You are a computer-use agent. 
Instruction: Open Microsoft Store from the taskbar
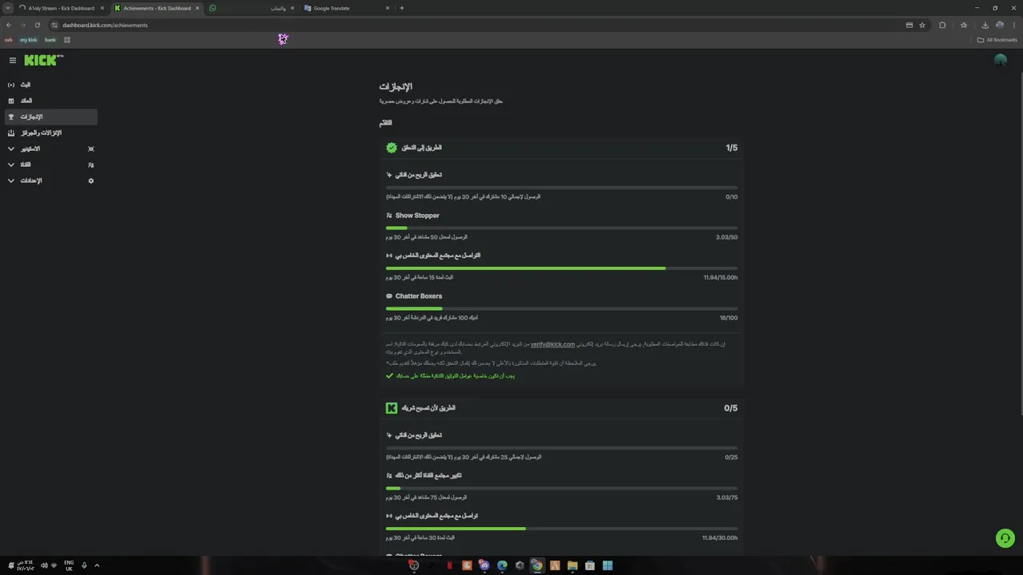coord(590,565)
